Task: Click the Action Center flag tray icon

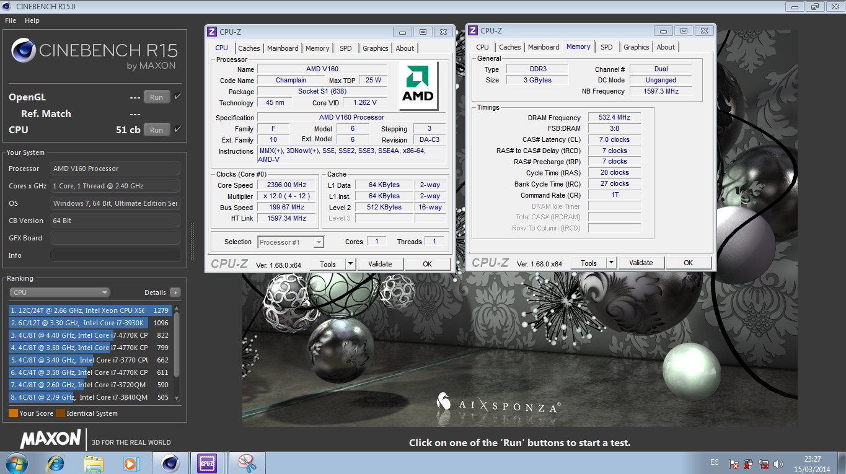Action: 734,463
